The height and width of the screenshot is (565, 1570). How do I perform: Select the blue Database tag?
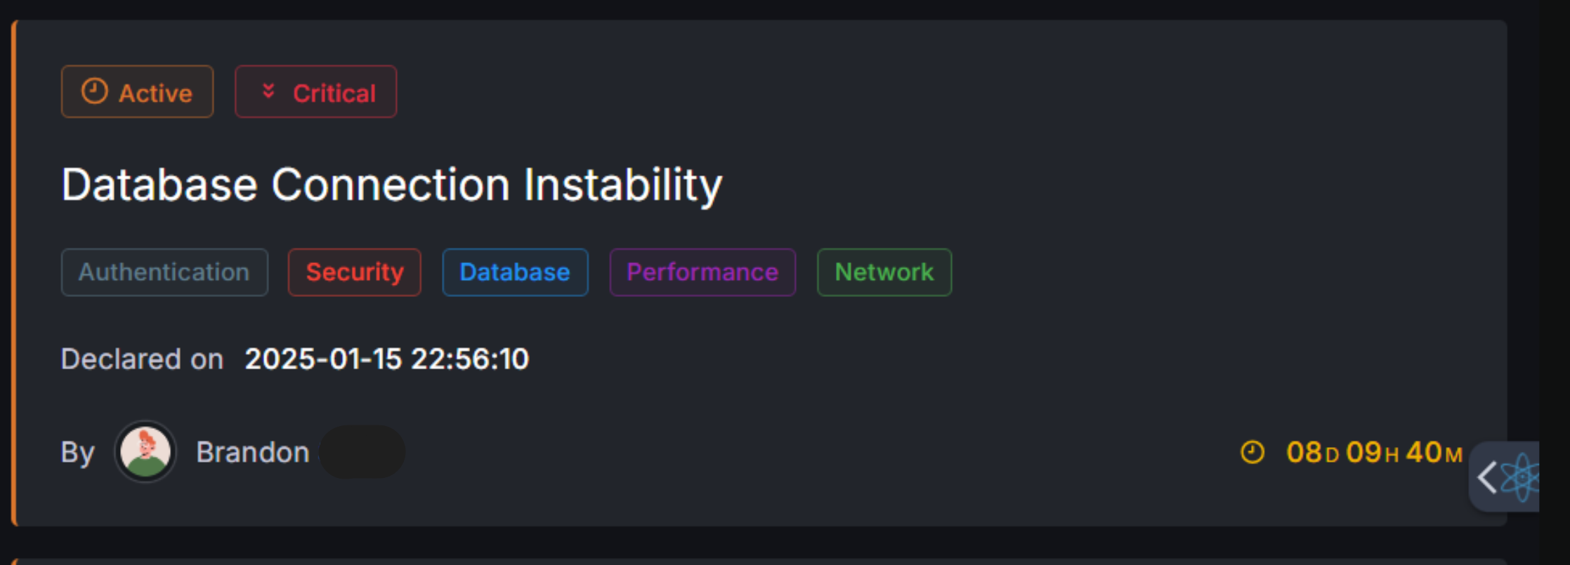point(515,272)
